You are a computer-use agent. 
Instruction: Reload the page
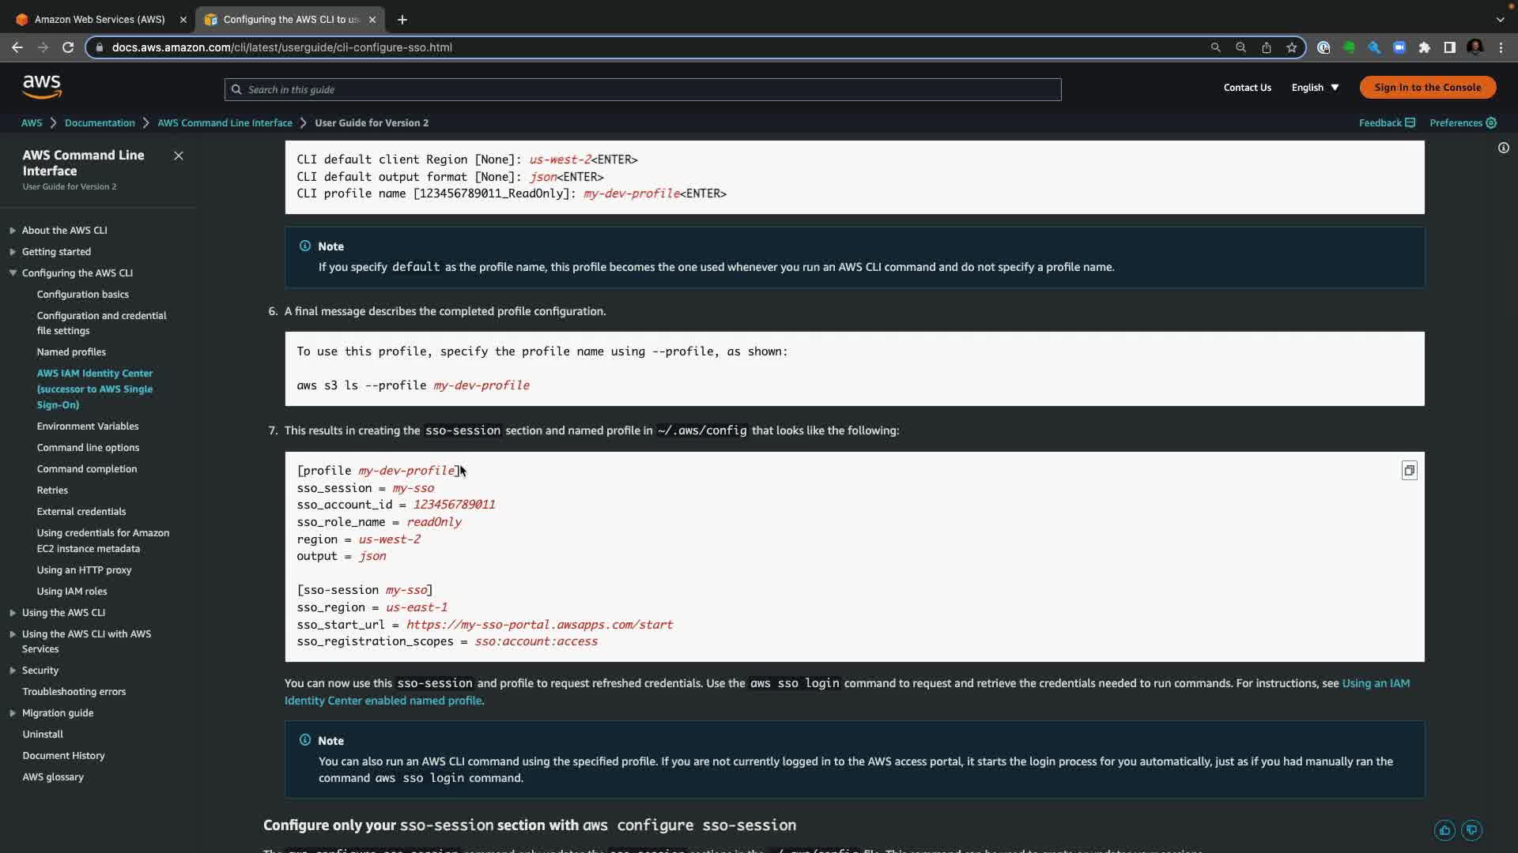68,47
